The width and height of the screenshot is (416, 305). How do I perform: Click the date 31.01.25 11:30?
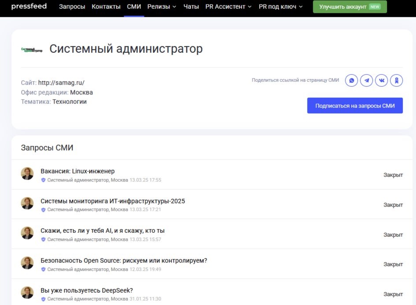(x=145, y=299)
